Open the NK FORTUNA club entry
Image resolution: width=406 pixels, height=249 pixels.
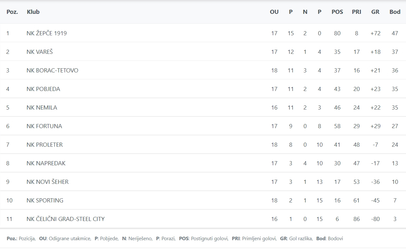coord(44,126)
